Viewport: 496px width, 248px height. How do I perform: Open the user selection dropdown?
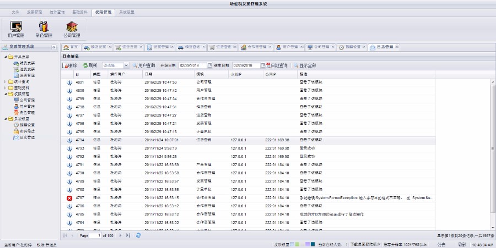coord(126,65)
